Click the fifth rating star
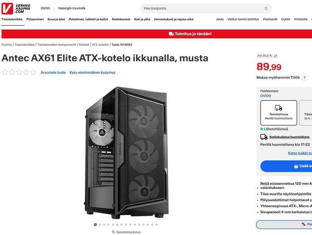This screenshot has width=312, height=235. coord(33,72)
